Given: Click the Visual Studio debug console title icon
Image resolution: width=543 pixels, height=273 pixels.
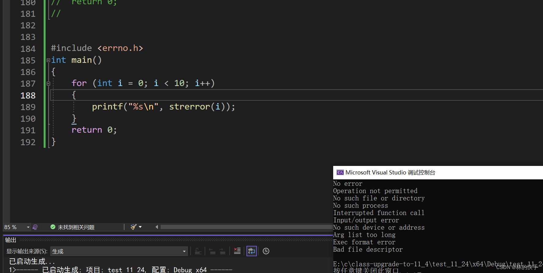Looking at the screenshot, I should tap(340, 173).
